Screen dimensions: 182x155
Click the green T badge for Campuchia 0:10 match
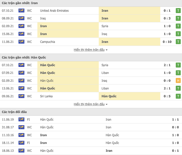coord(178,42)
